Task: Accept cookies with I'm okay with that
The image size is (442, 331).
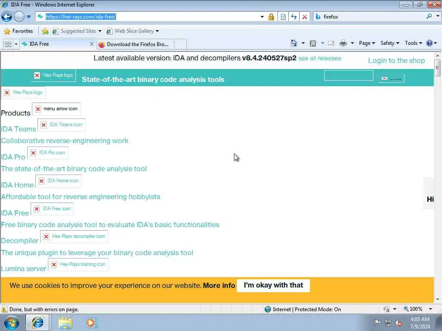Action: click(x=273, y=285)
